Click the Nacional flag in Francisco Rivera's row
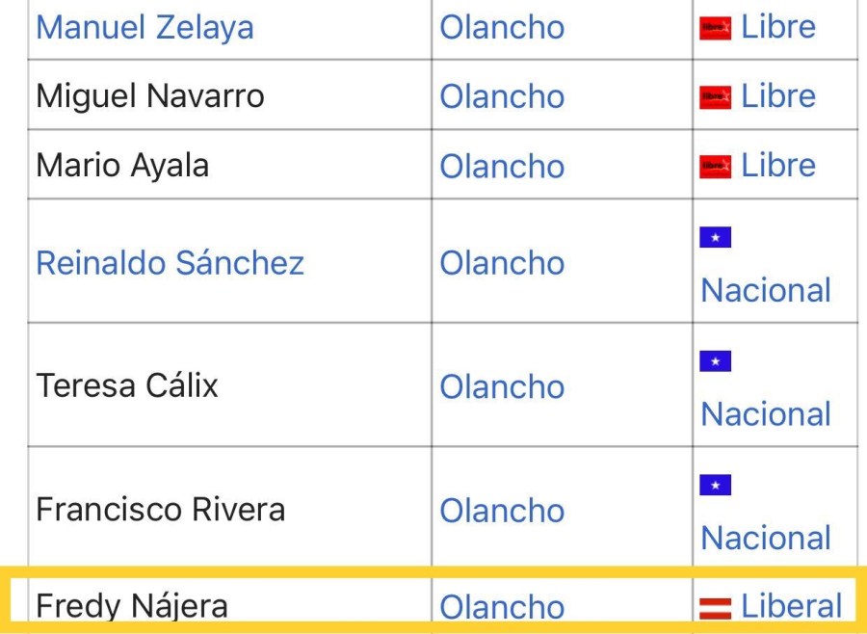 pyautogui.click(x=715, y=486)
